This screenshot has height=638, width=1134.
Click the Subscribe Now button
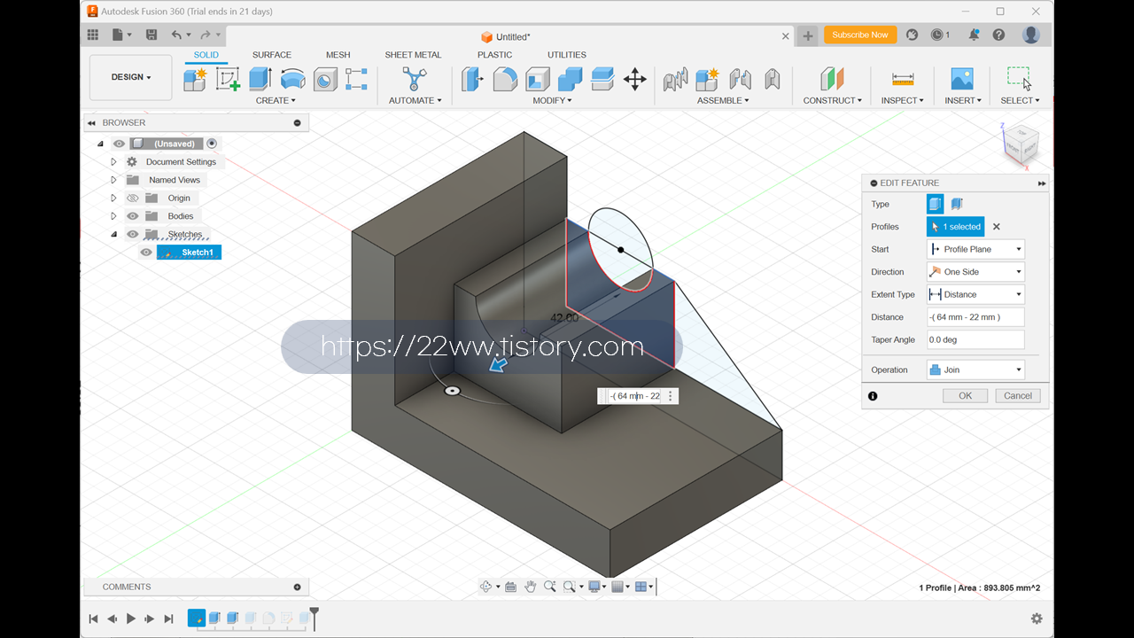(x=859, y=35)
